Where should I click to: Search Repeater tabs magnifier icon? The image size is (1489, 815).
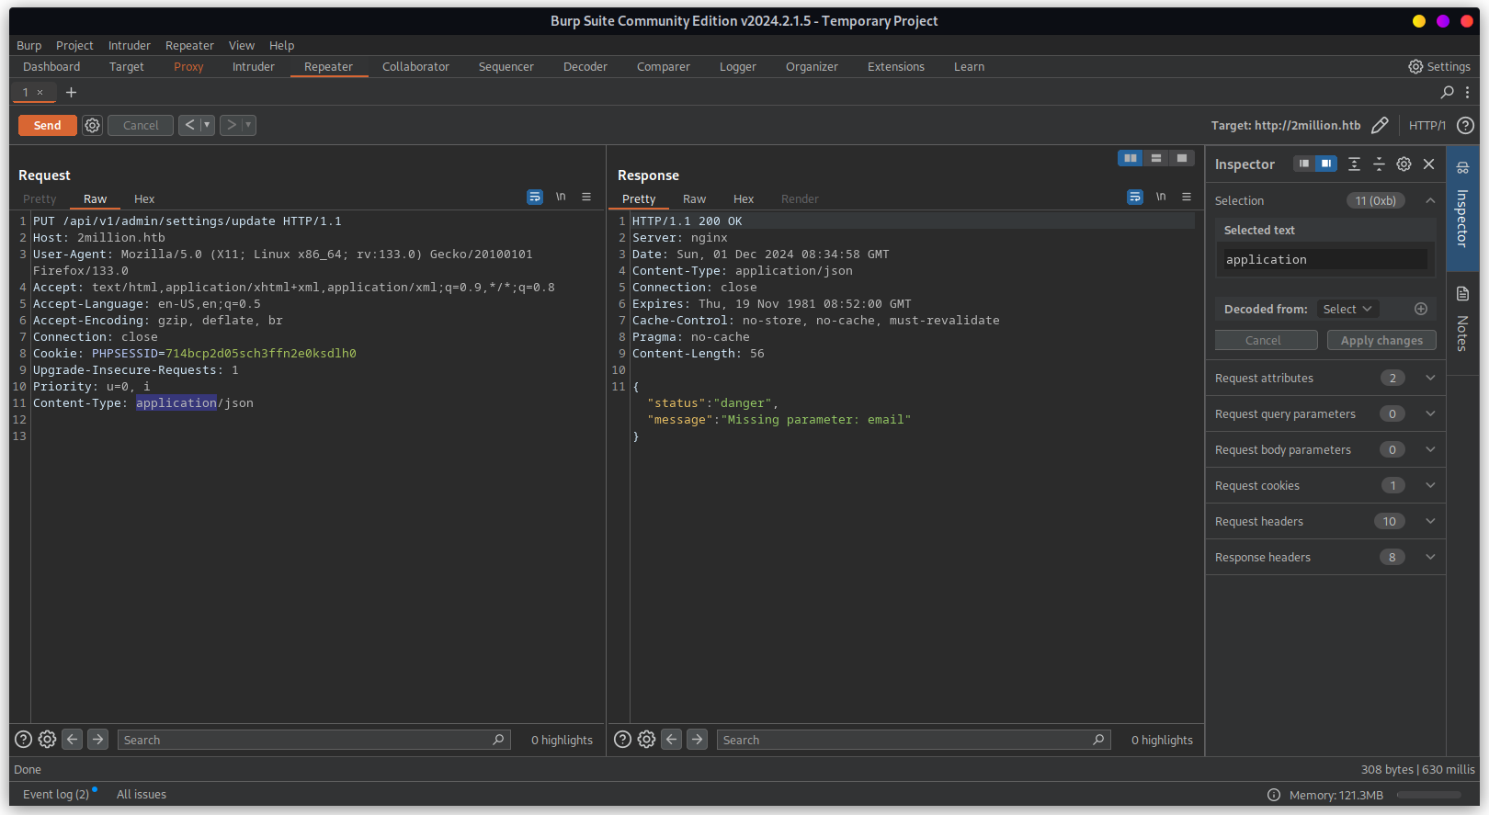[1447, 92]
